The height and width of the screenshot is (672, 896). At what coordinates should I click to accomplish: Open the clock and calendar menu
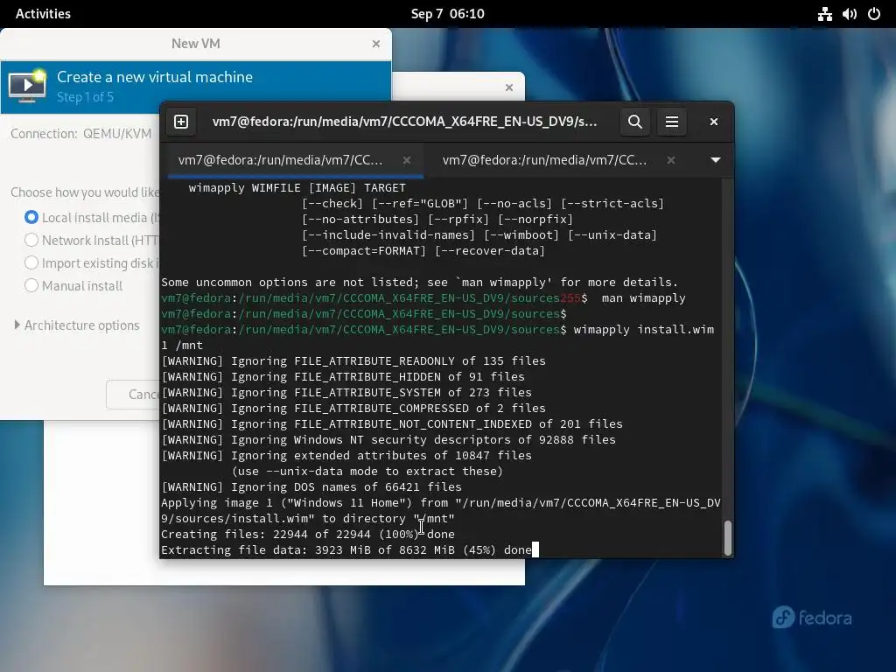(x=447, y=14)
